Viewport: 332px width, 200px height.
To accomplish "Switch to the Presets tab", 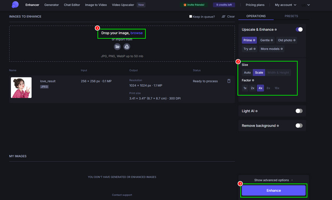I will pyautogui.click(x=291, y=16).
